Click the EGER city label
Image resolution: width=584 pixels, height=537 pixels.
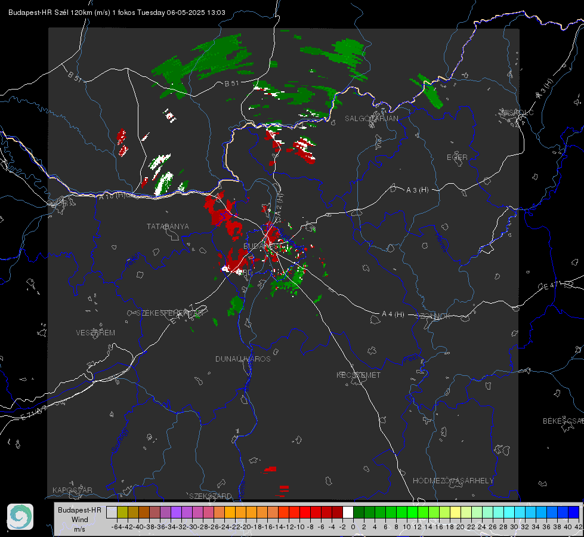457,158
